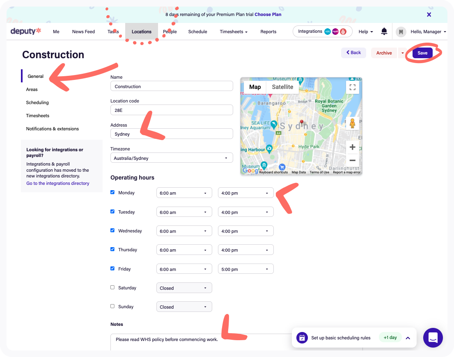Image resolution: width=454 pixels, height=357 pixels.
Task: Enable the Sunday operating hours checkbox
Action: [x=112, y=306]
